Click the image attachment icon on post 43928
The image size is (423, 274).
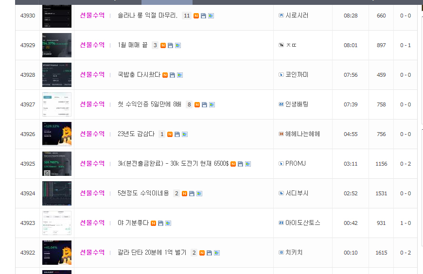(180, 75)
